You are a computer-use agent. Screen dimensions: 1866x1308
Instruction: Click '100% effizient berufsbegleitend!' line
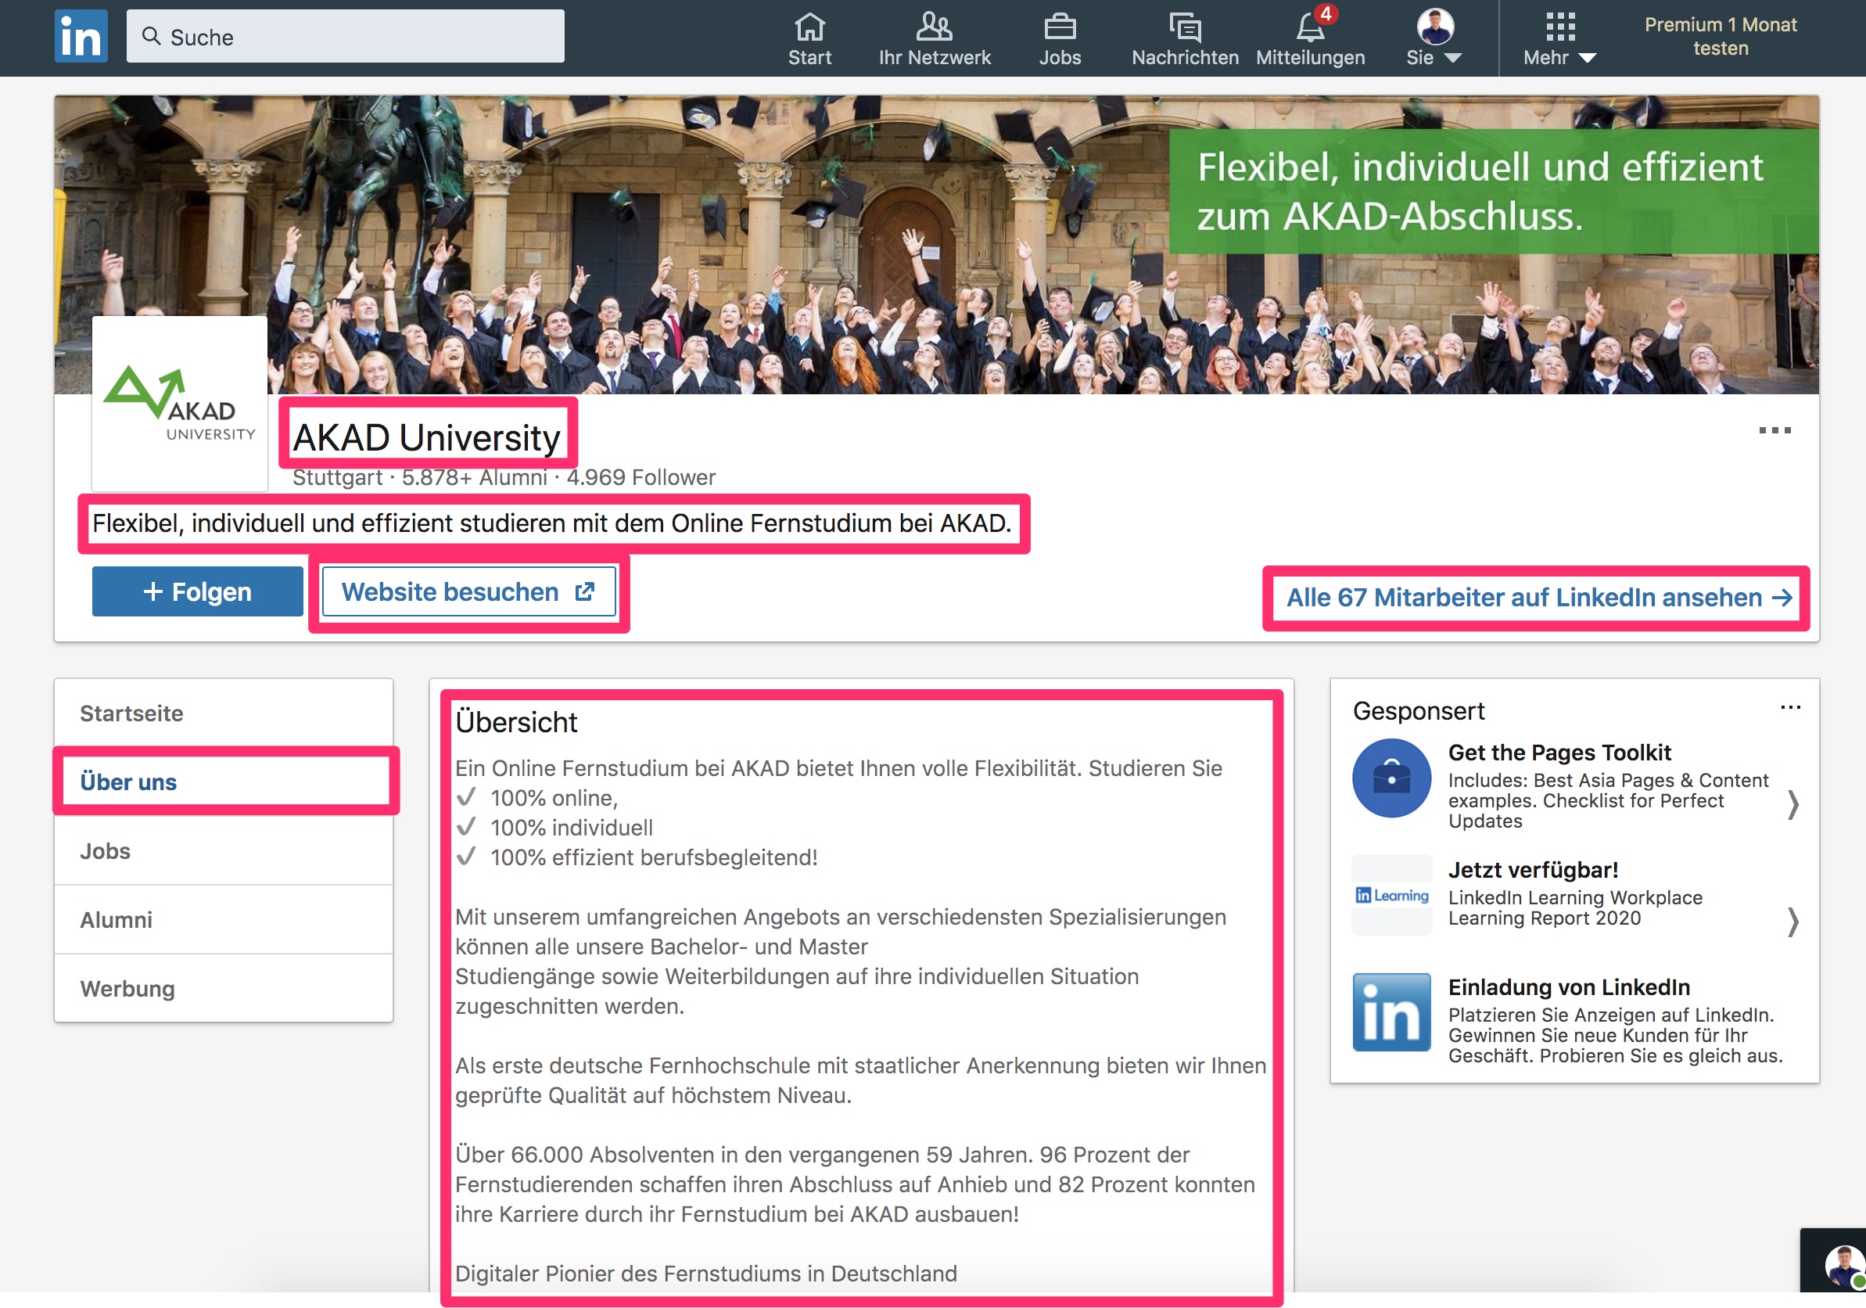point(654,857)
